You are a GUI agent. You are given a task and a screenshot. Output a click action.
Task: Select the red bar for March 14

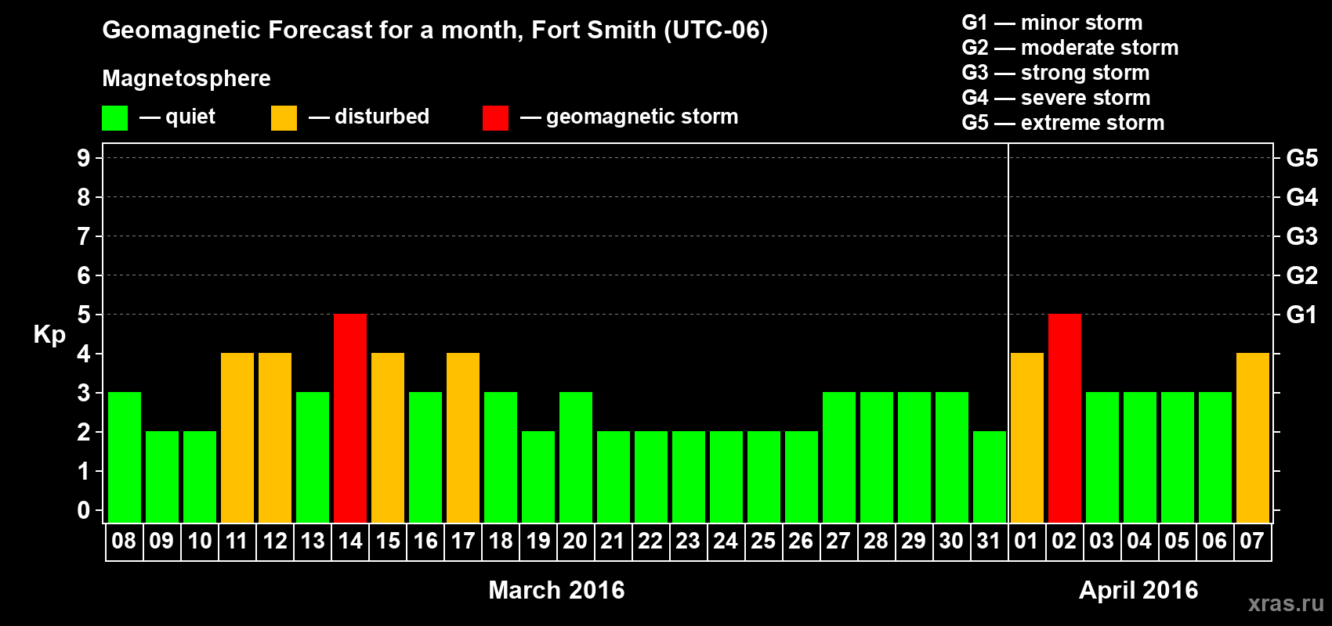(350, 418)
